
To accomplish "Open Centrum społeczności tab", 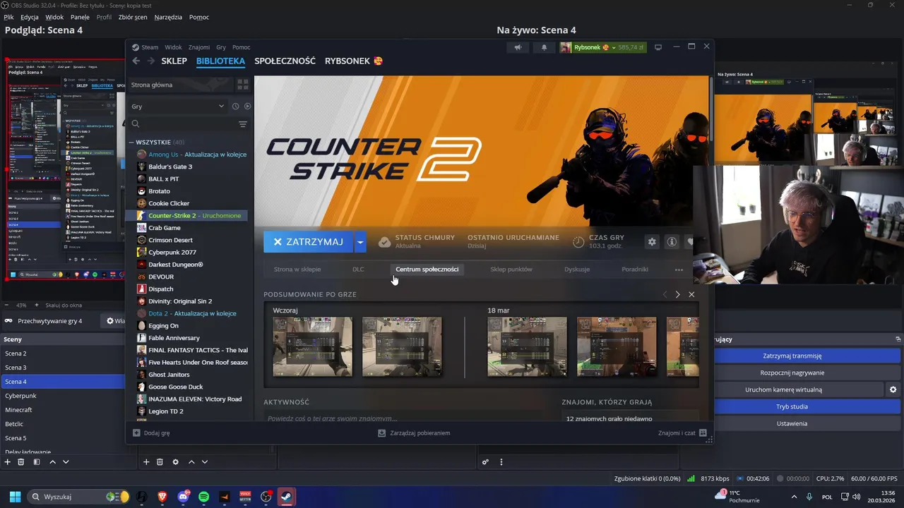I will click(427, 270).
